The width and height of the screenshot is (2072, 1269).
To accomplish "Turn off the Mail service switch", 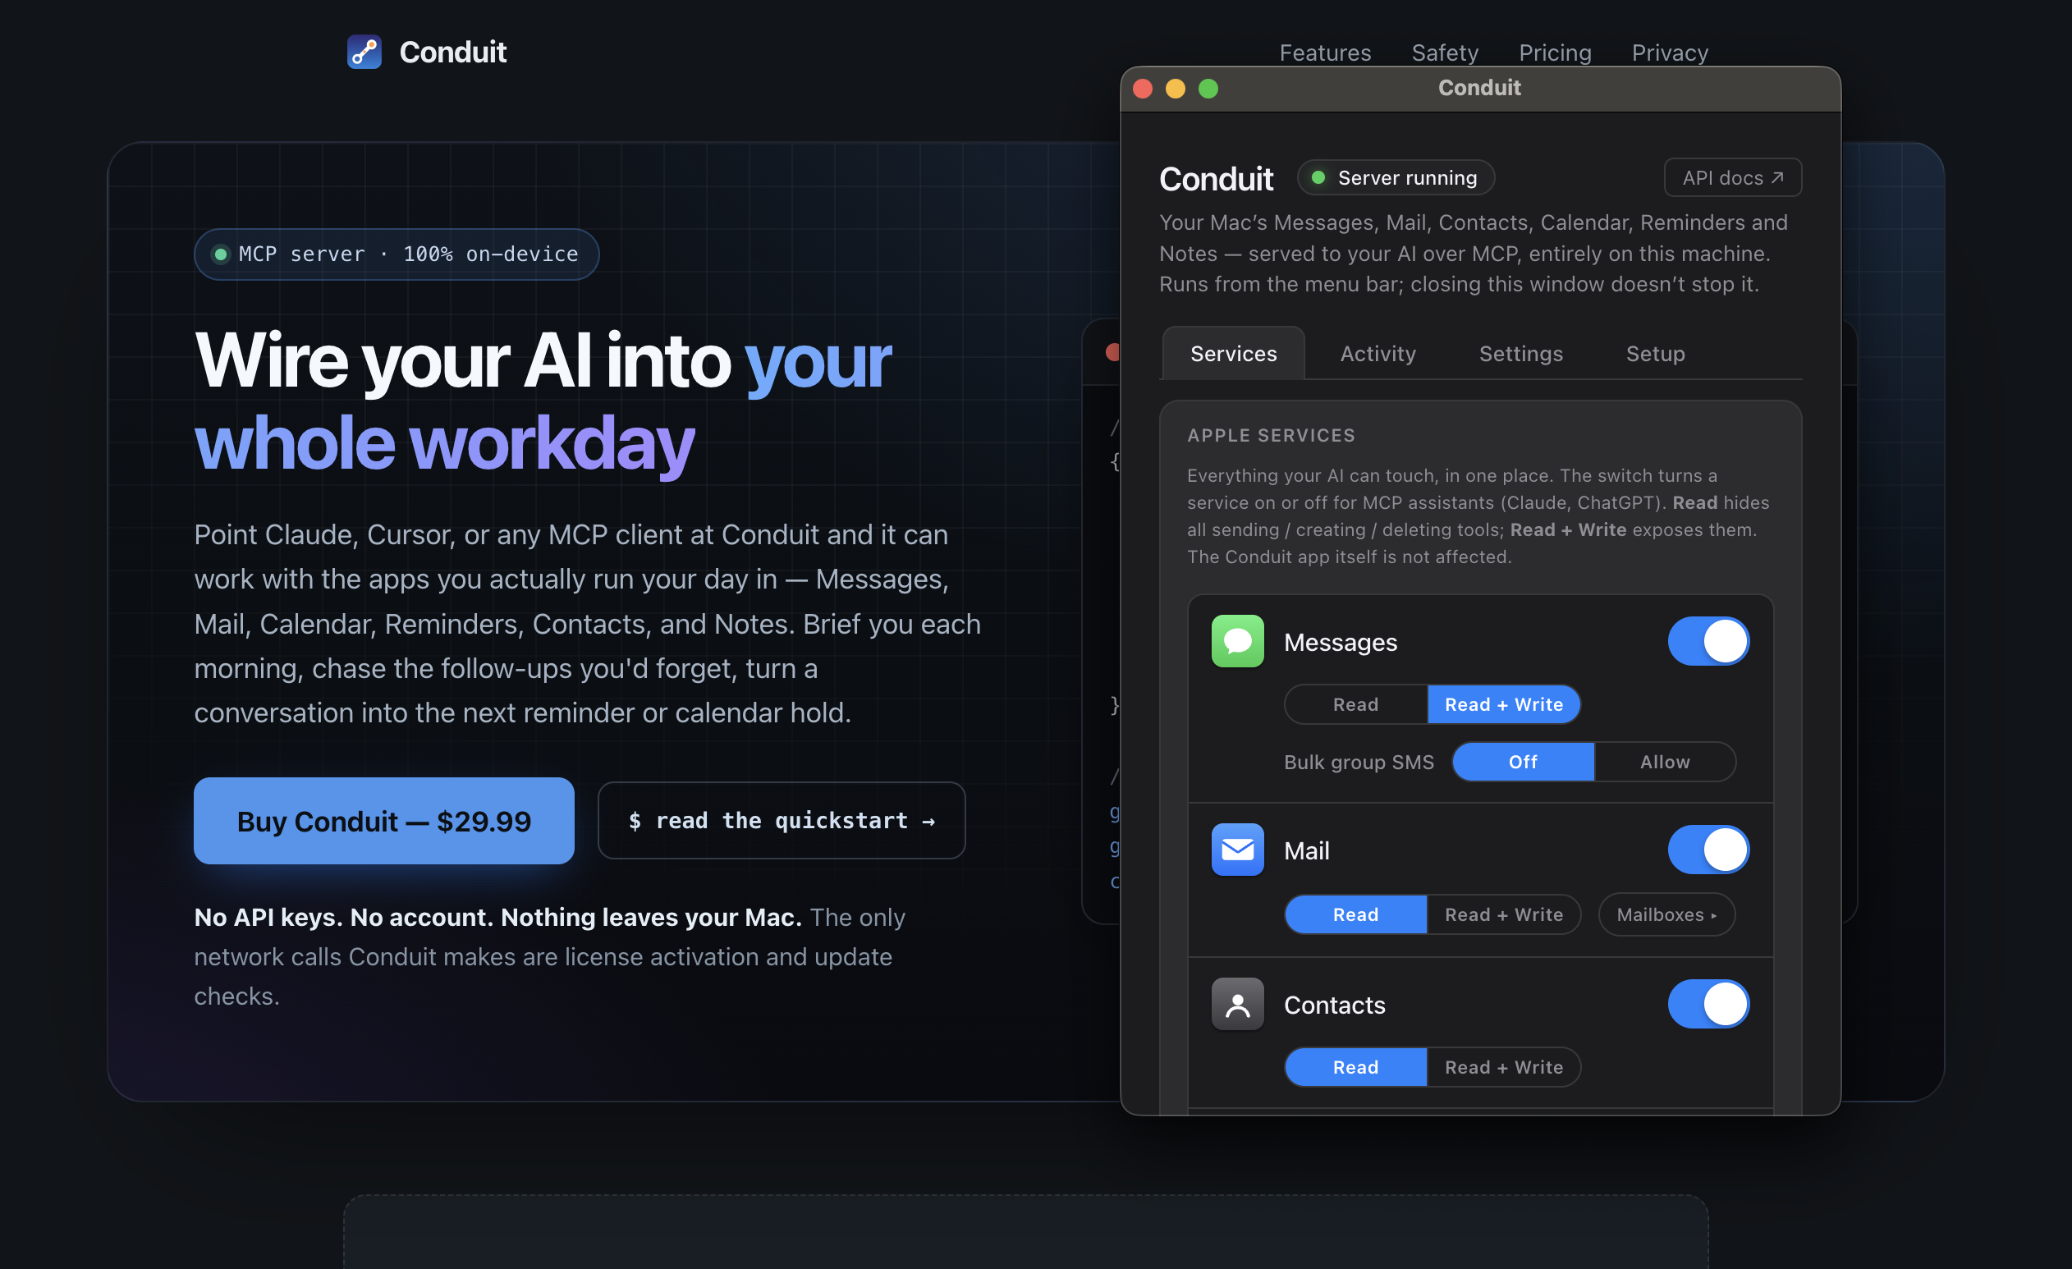I will pyautogui.click(x=1708, y=850).
